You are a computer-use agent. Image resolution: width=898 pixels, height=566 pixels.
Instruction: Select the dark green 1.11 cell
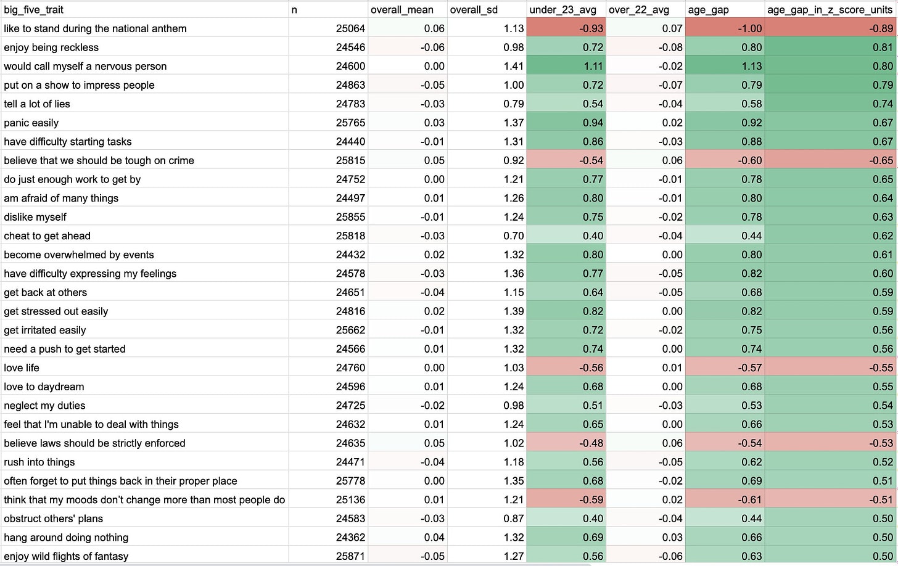[x=566, y=66]
